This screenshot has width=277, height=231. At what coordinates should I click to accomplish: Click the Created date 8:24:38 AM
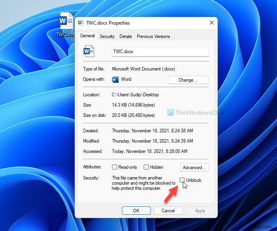(x=152, y=131)
